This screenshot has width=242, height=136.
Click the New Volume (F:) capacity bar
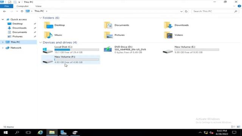pyautogui.click(x=77, y=60)
